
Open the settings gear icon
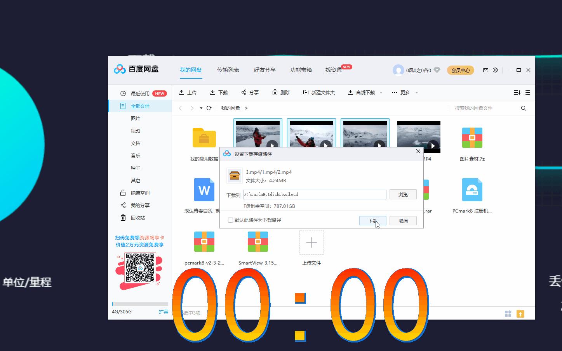495,70
